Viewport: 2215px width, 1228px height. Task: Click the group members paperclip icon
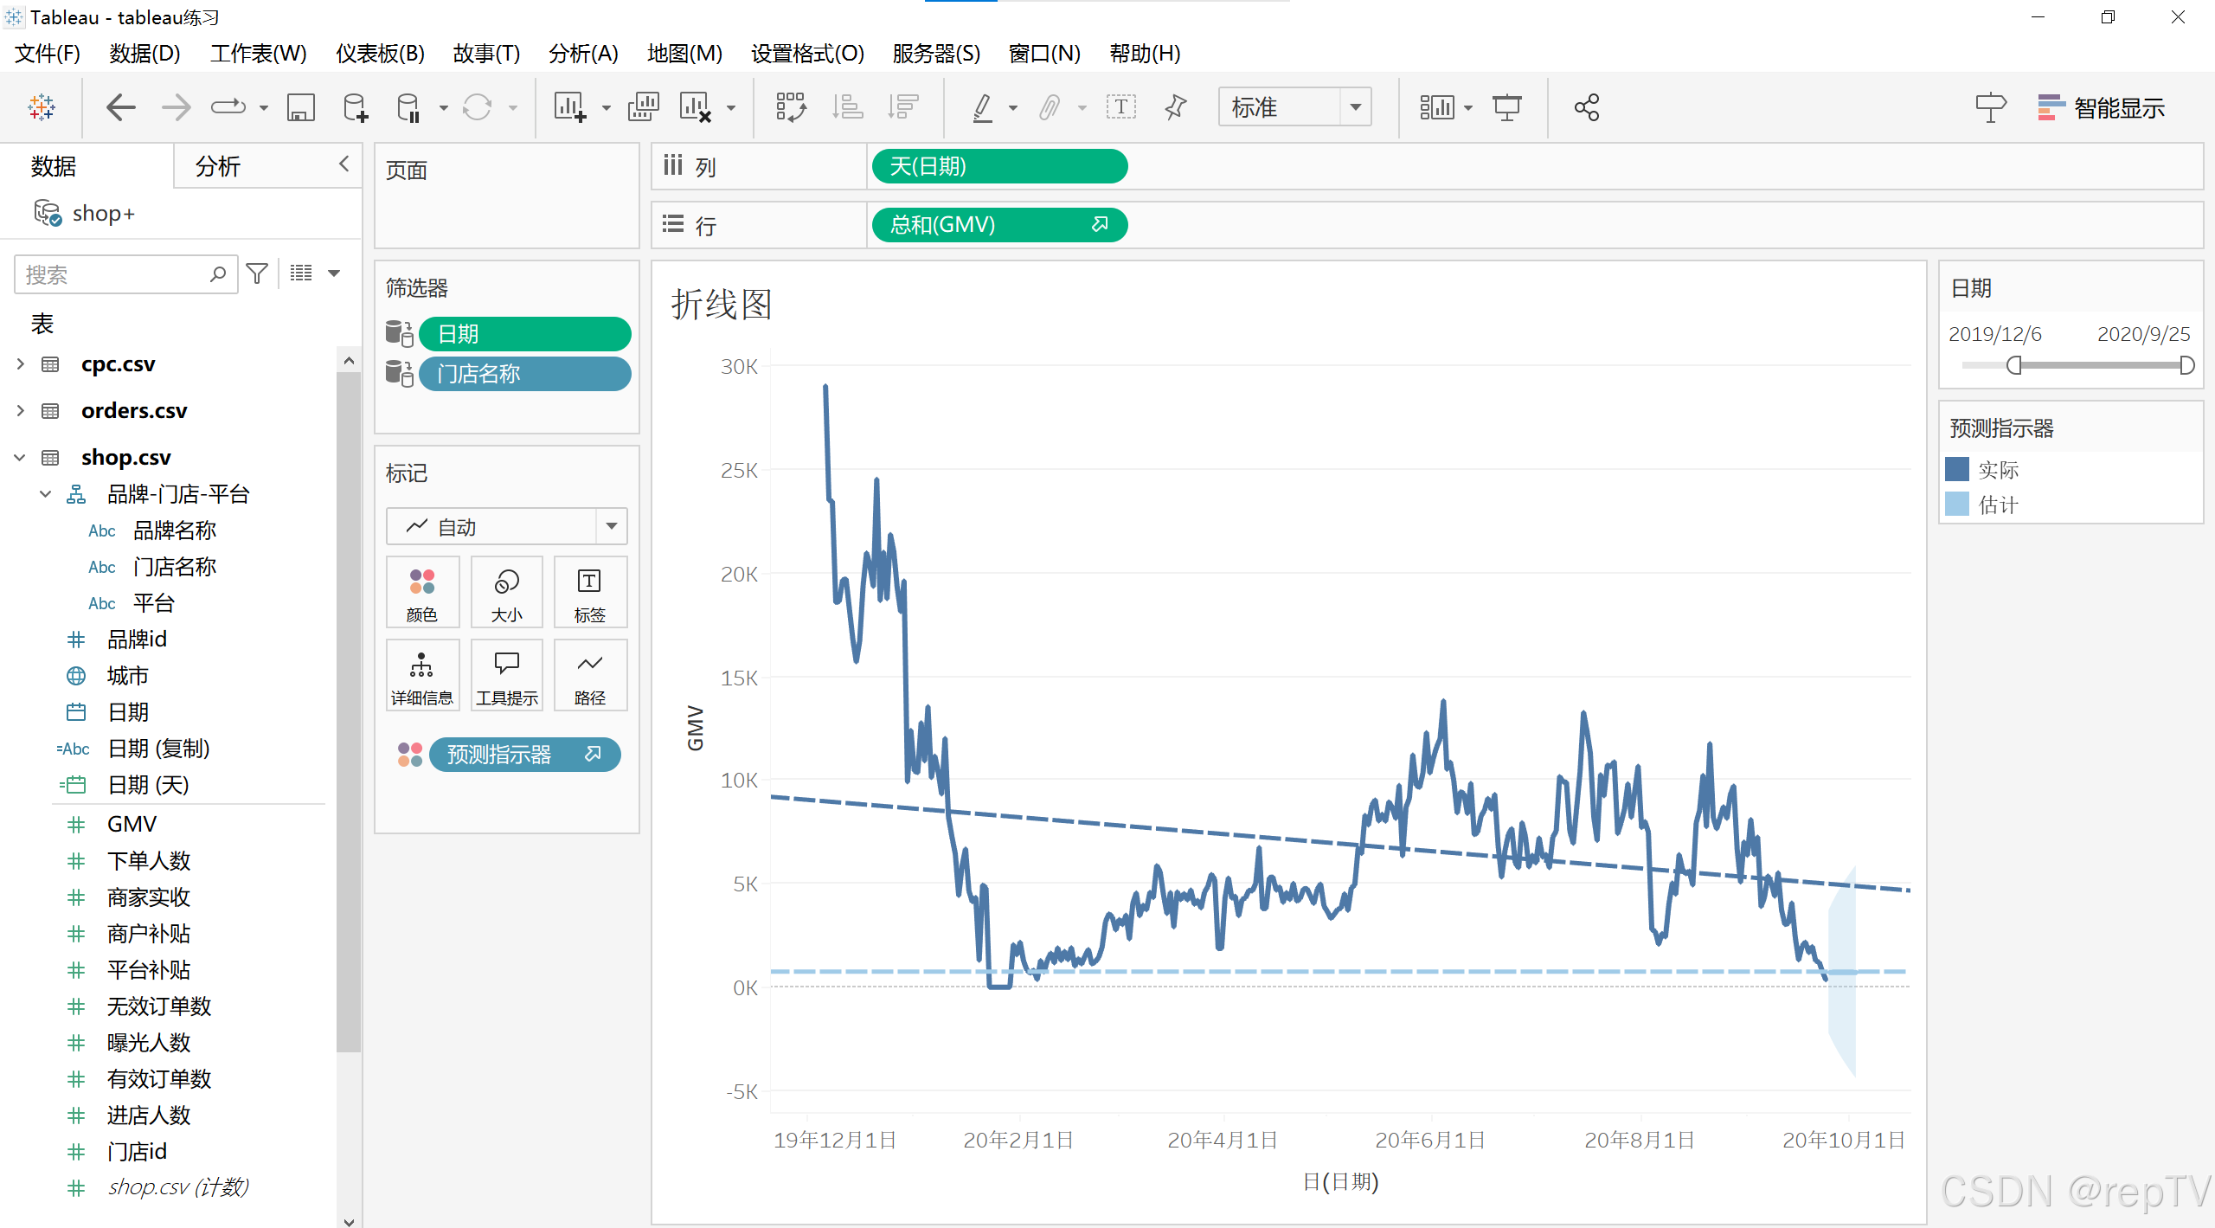pos(1050,107)
